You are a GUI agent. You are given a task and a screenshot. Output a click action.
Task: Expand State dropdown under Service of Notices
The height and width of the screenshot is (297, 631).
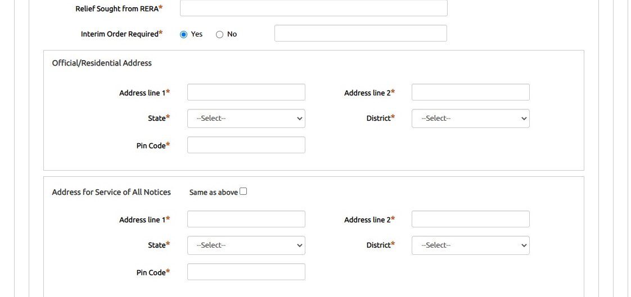point(246,245)
